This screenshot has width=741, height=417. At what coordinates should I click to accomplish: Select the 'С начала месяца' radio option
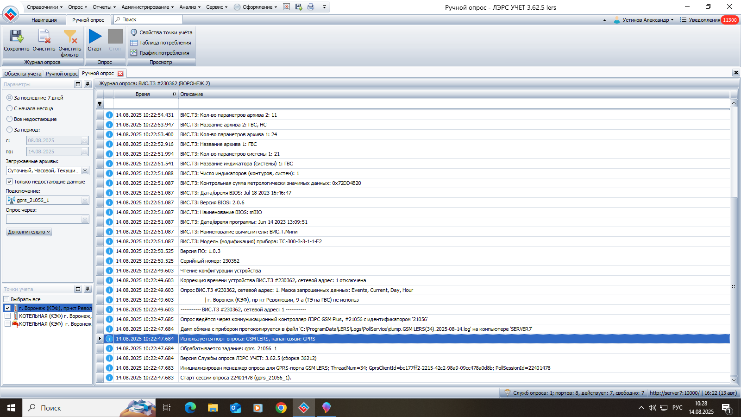click(x=10, y=108)
